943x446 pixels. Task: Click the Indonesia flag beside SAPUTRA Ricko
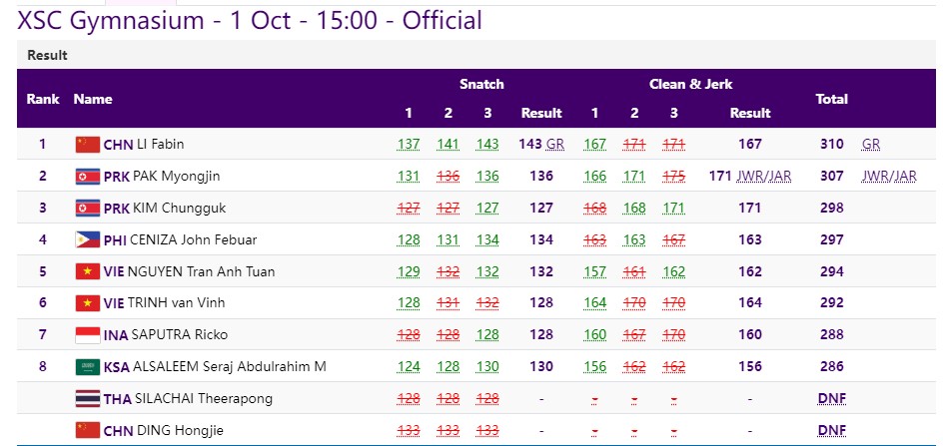pos(87,335)
